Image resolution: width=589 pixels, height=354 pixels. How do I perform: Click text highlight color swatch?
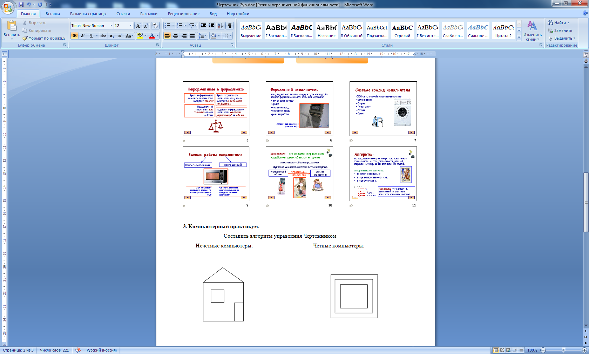(140, 36)
